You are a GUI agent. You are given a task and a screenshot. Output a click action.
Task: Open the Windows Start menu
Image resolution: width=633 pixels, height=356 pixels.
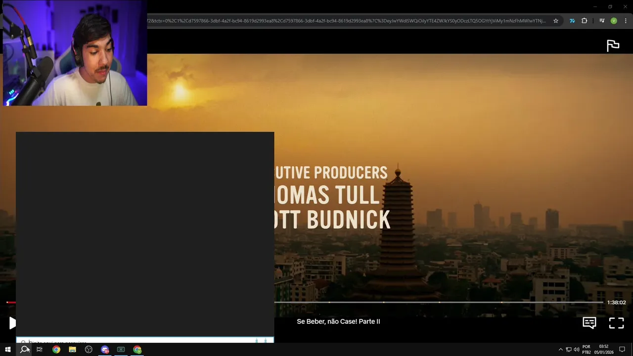(7, 350)
